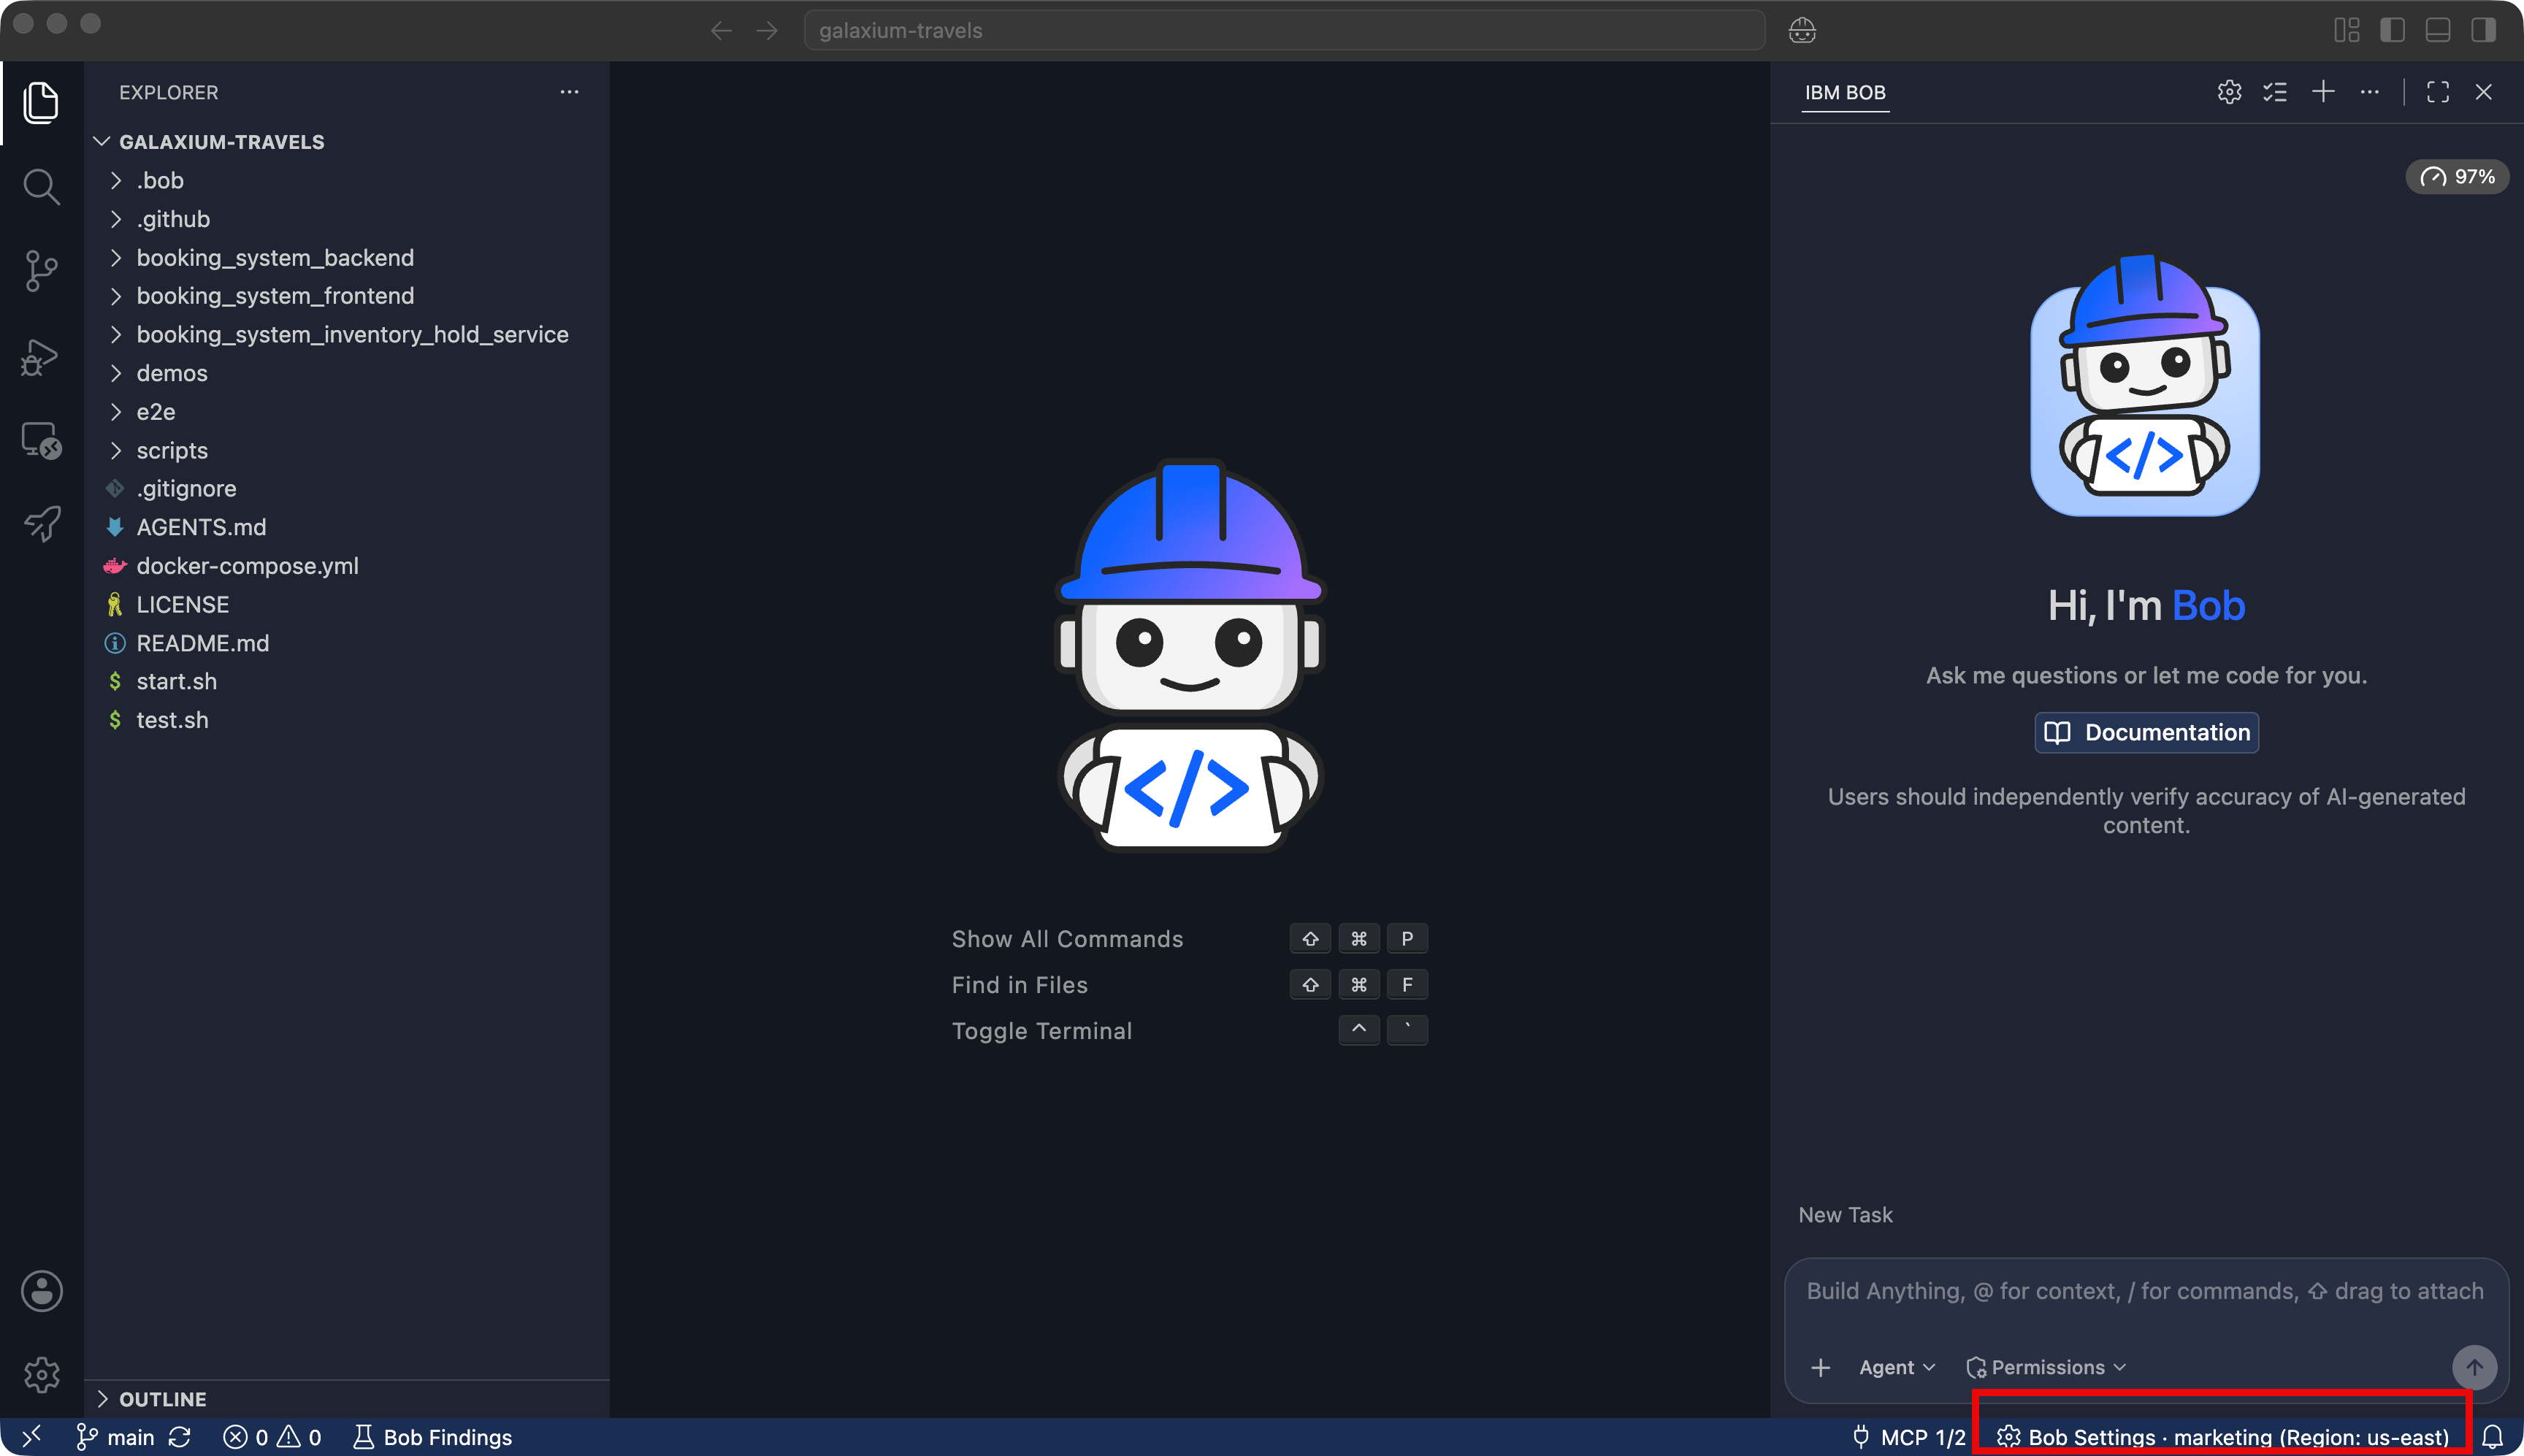Open the Documentation link
Screen dimensions: 2524x1456
tap(2146, 733)
